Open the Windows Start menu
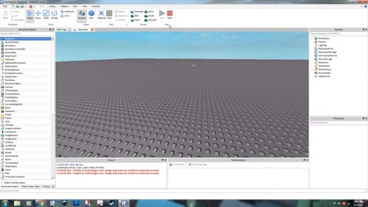 tap(5, 203)
